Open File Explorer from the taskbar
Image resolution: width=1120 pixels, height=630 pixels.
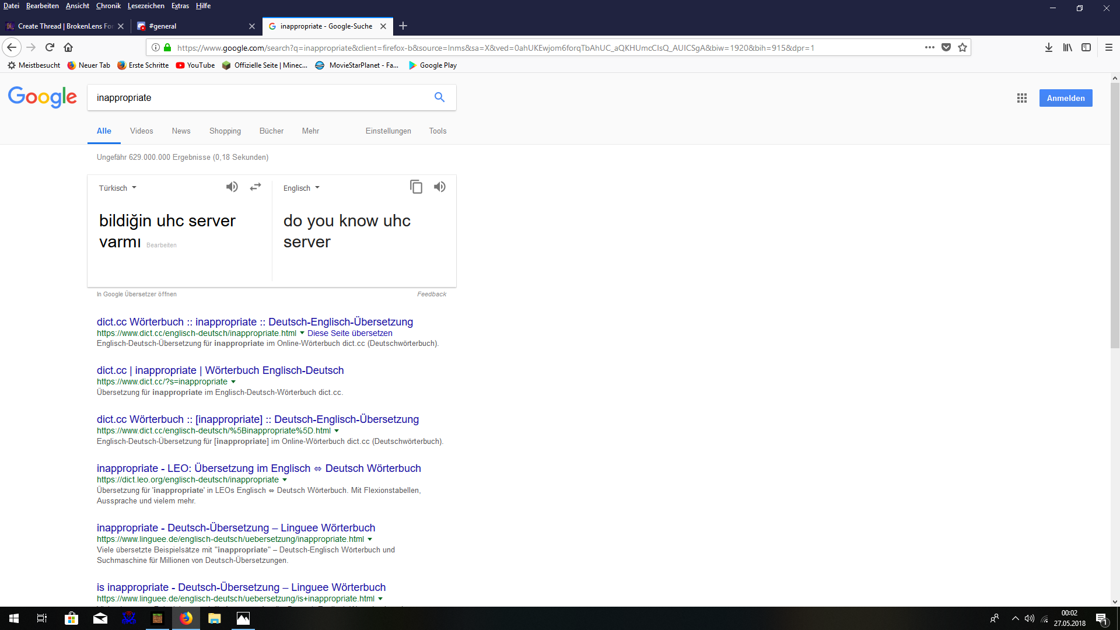click(215, 618)
